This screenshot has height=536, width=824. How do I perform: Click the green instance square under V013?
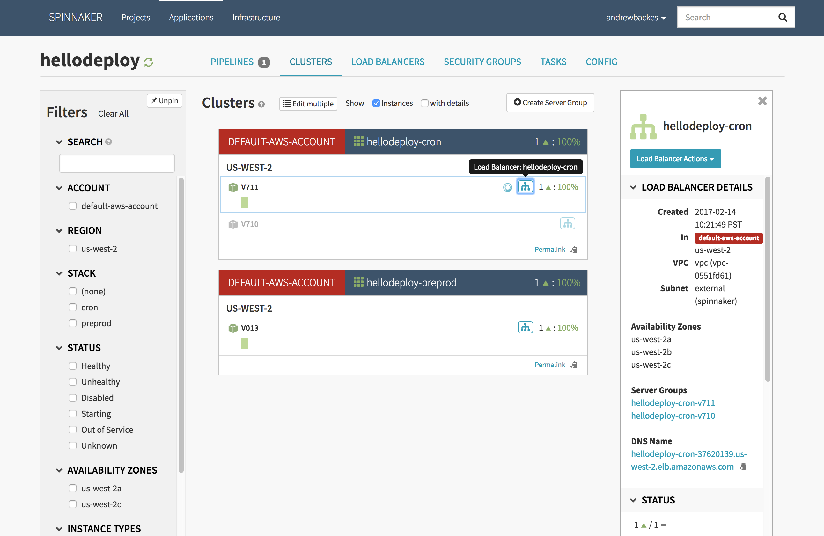coord(245,343)
